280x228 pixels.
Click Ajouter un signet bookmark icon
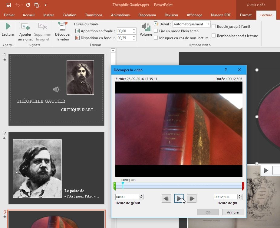(25, 27)
